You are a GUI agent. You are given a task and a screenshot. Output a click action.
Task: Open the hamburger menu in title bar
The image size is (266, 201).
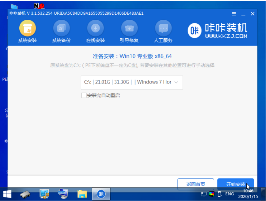(x=234, y=14)
